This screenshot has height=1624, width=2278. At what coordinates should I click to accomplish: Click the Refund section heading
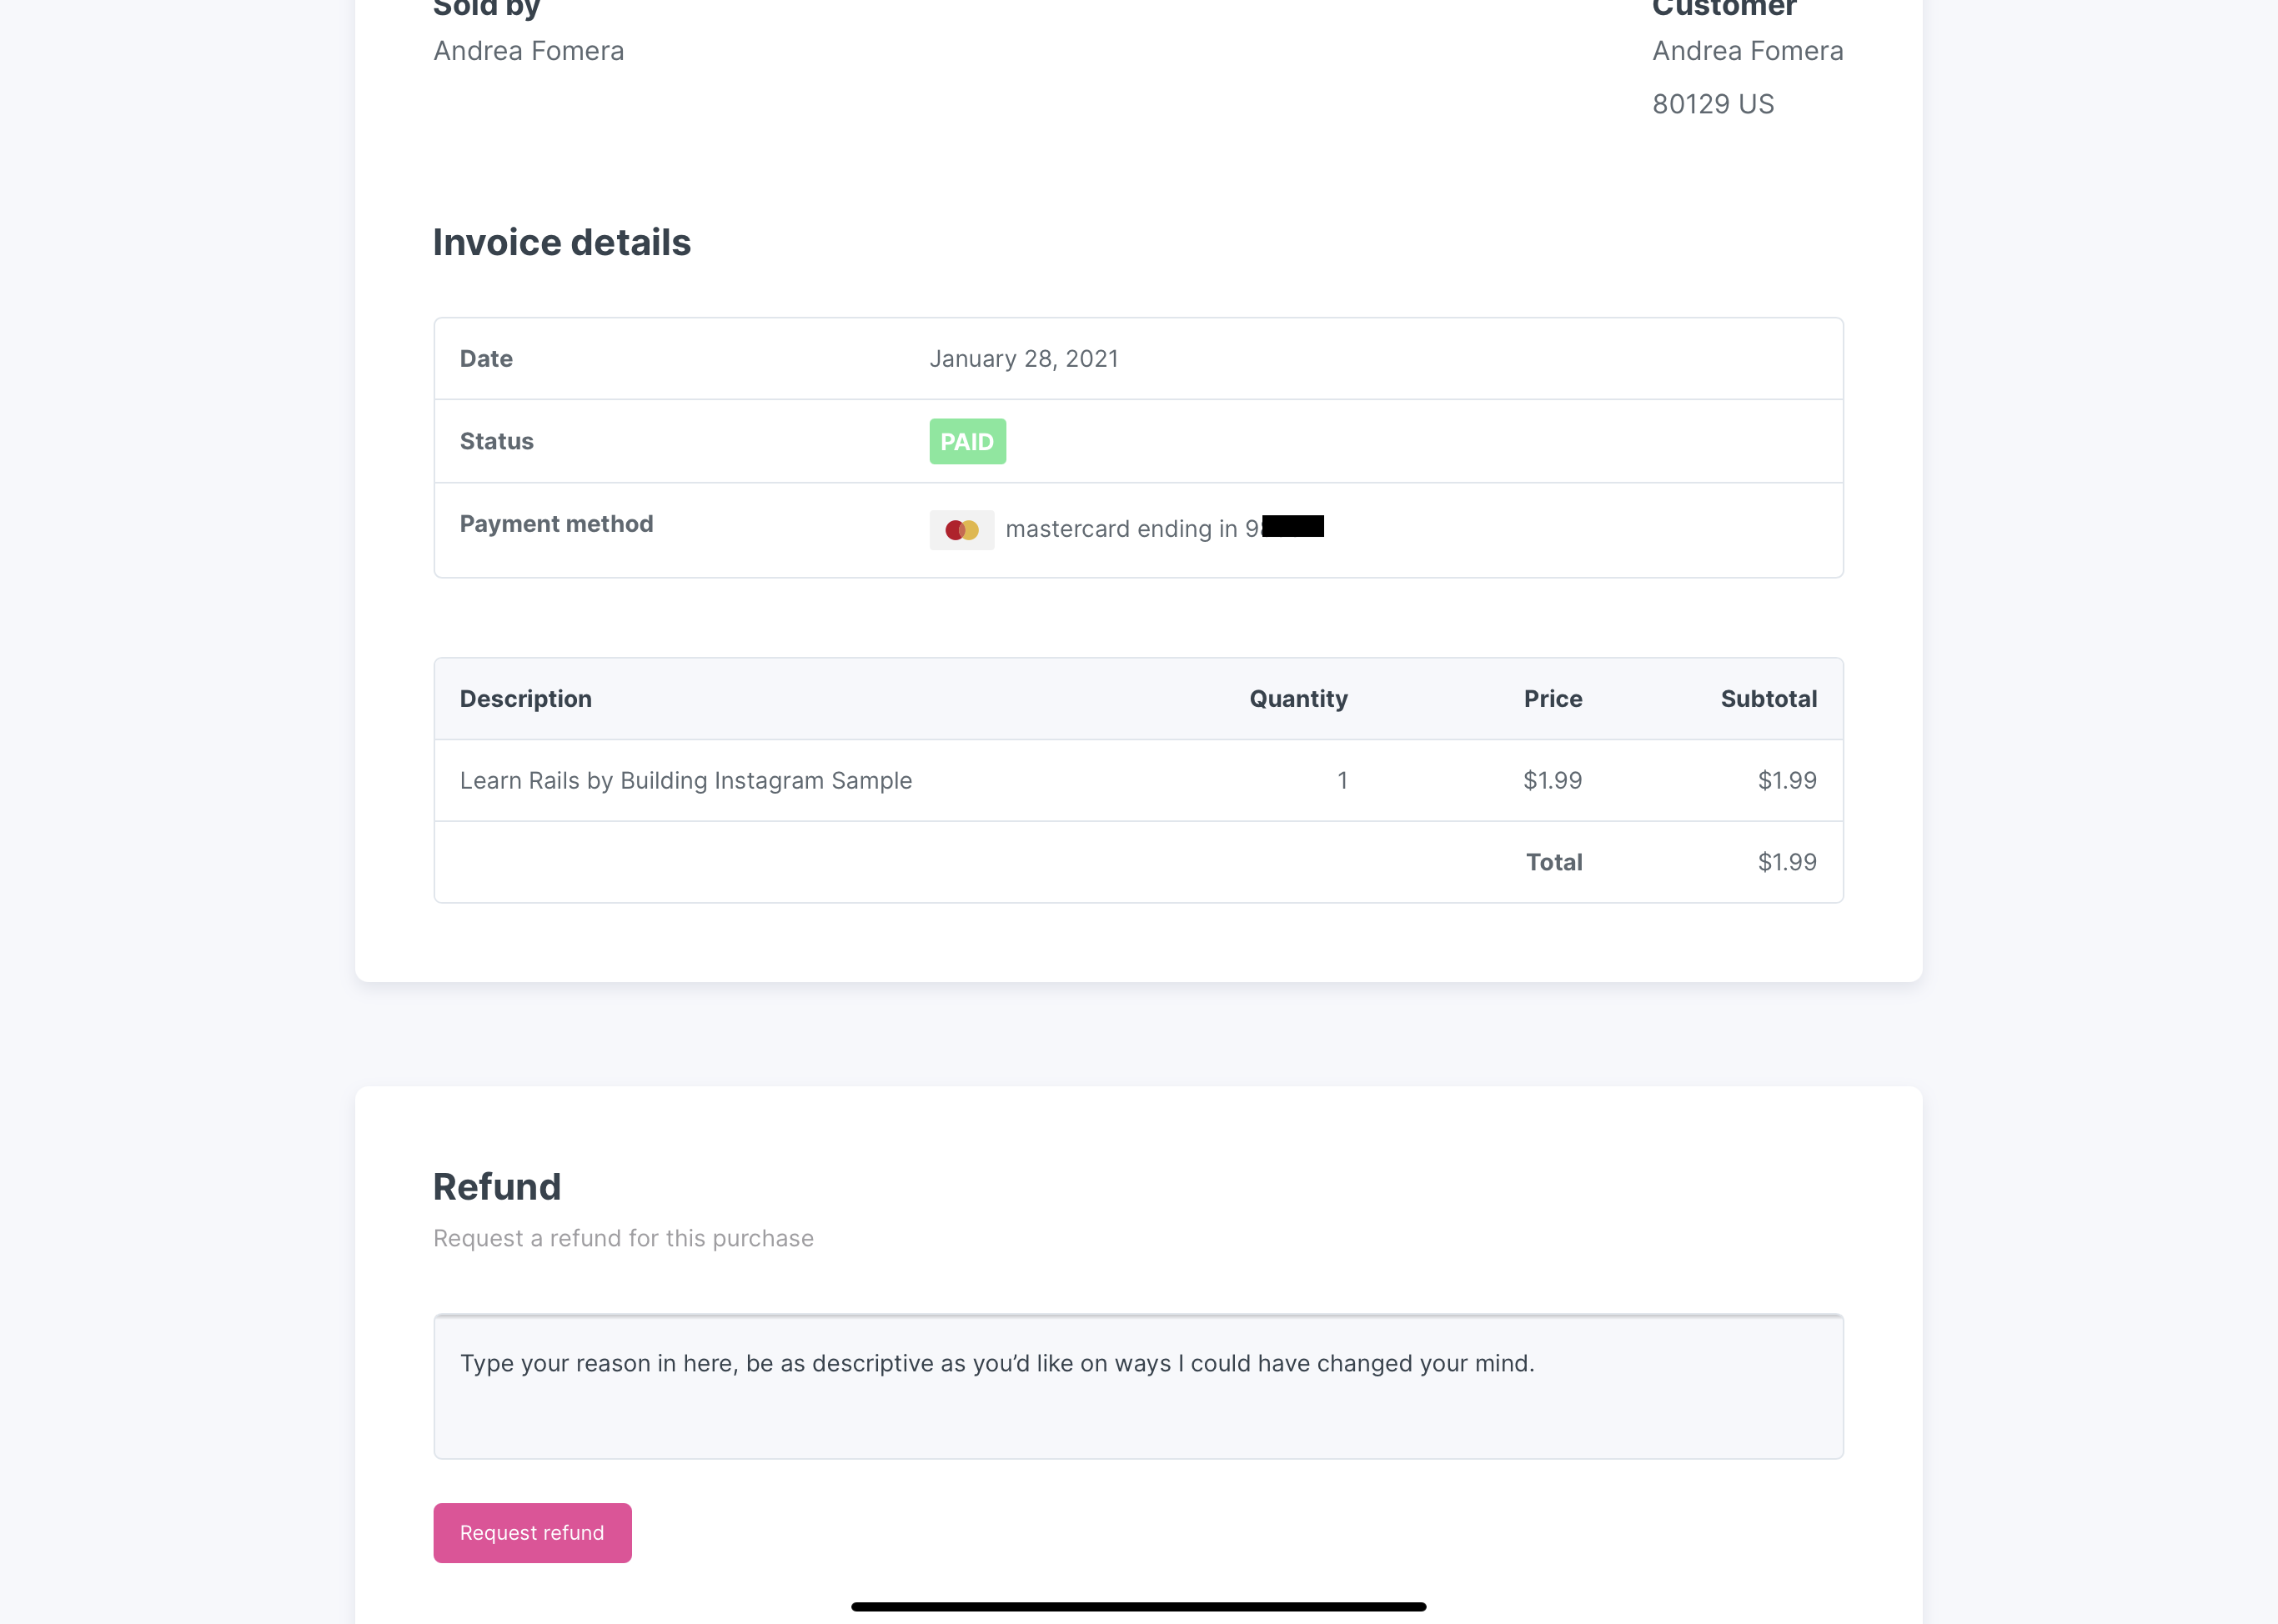(497, 1187)
